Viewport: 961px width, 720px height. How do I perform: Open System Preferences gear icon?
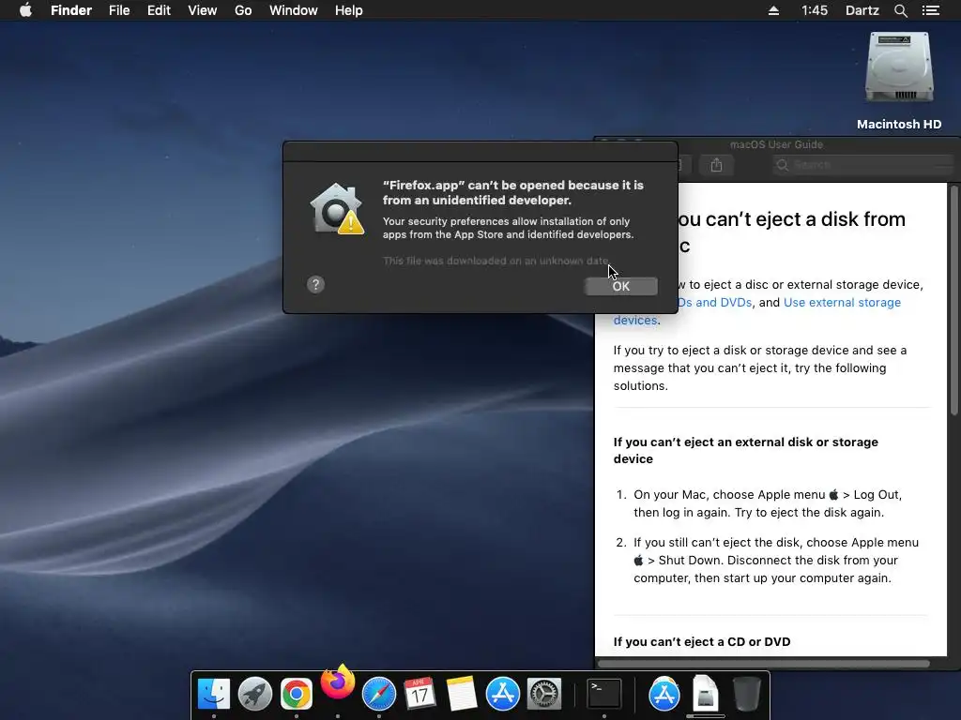click(544, 695)
